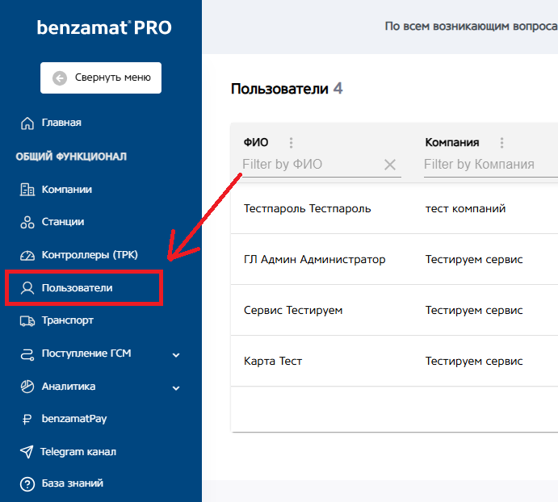Open Компания column three-dot menu
The width and height of the screenshot is (558, 502).
click(501, 143)
